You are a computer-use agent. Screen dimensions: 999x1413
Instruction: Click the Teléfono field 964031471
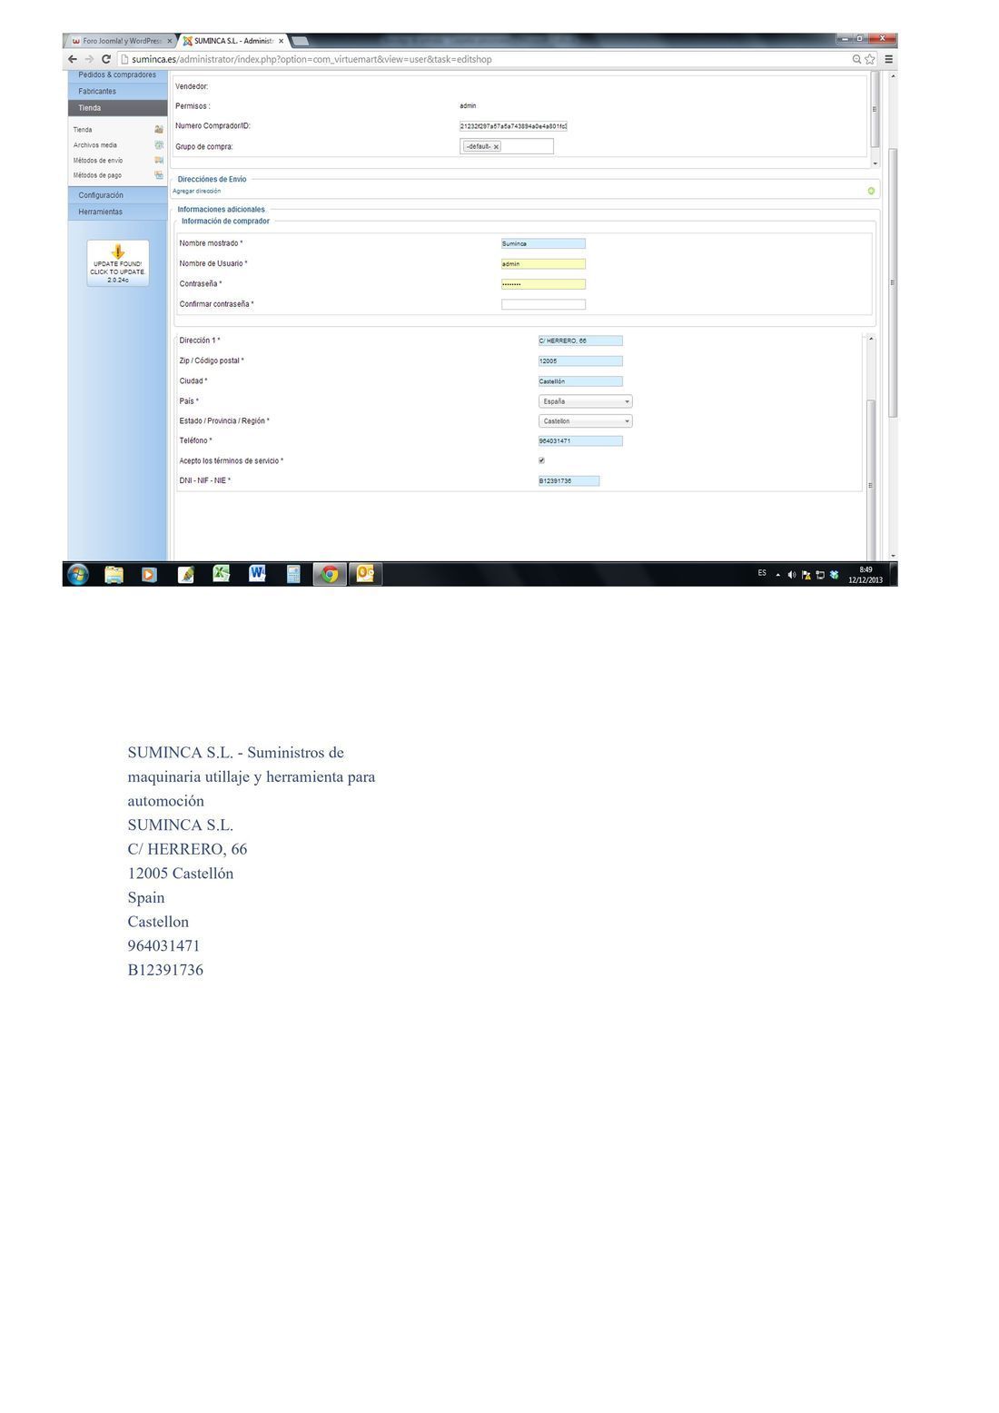coord(580,441)
